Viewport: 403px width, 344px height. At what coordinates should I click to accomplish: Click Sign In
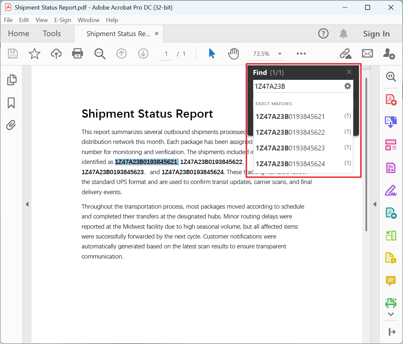pos(376,34)
